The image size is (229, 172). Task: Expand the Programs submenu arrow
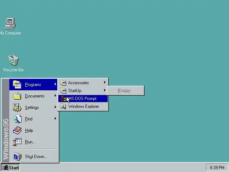coord(55,84)
